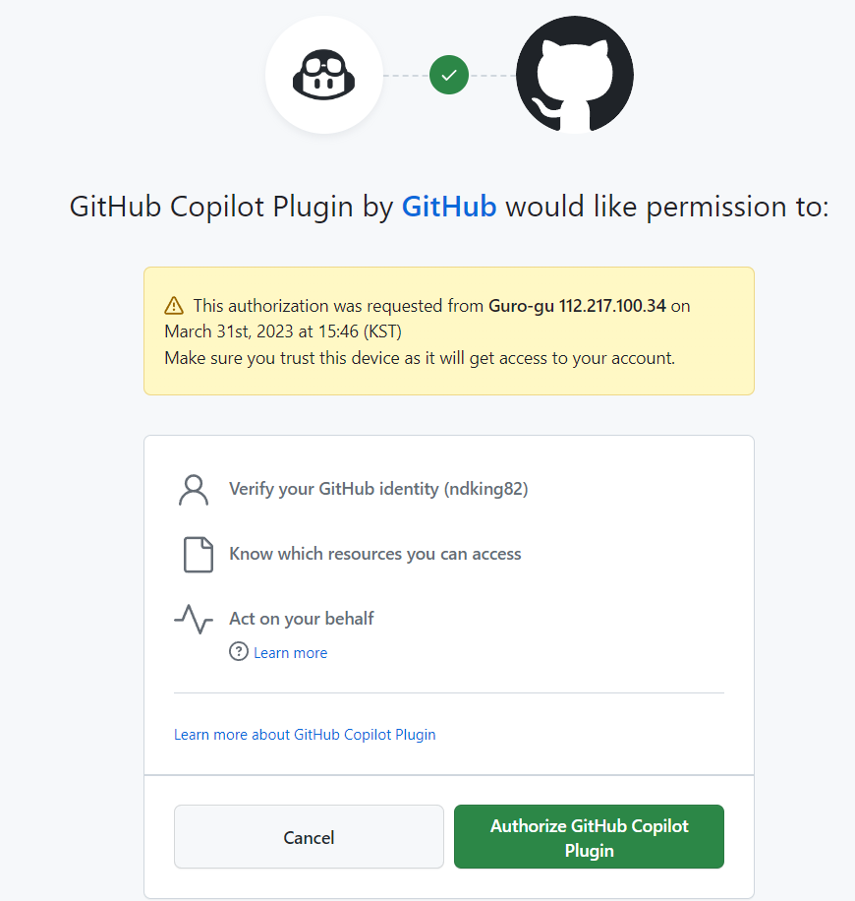Screen dimensions: 855x901
Task: Click the GitHub Copilot Plugin avatar icon
Action: coord(324,74)
